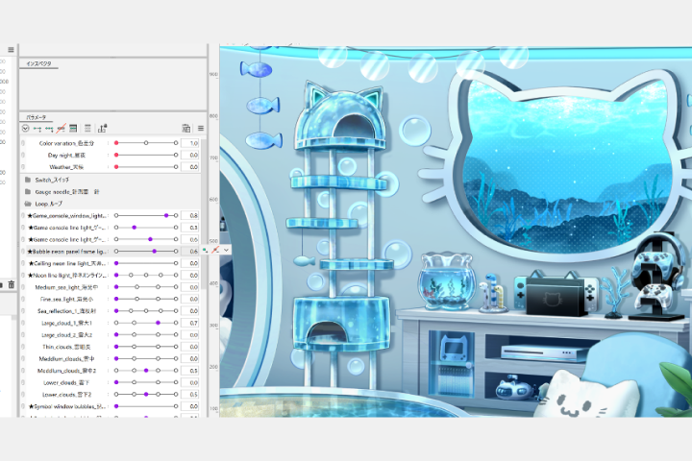This screenshot has width=692, height=461.
Task: Click the Lower_clouds_雲下2 value field 0.5
Action: 190,395
